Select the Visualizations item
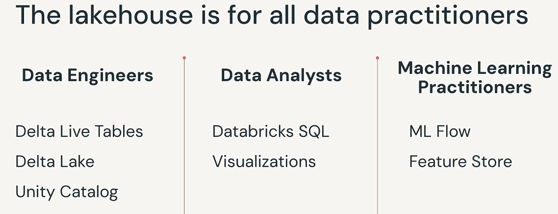This screenshot has width=558, height=214. pyautogui.click(x=264, y=162)
